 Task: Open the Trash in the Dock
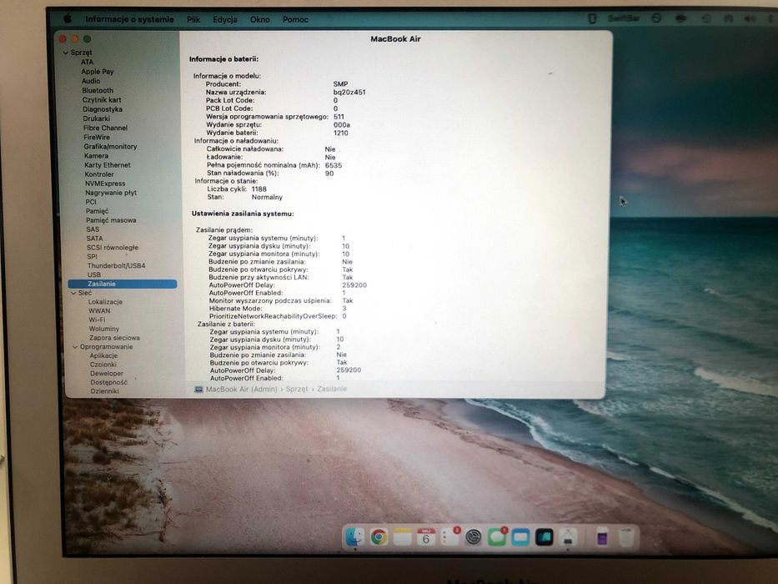coord(627,537)
